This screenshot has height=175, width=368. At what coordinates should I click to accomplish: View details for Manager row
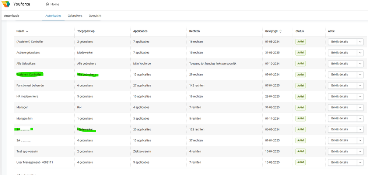[343, 108]
